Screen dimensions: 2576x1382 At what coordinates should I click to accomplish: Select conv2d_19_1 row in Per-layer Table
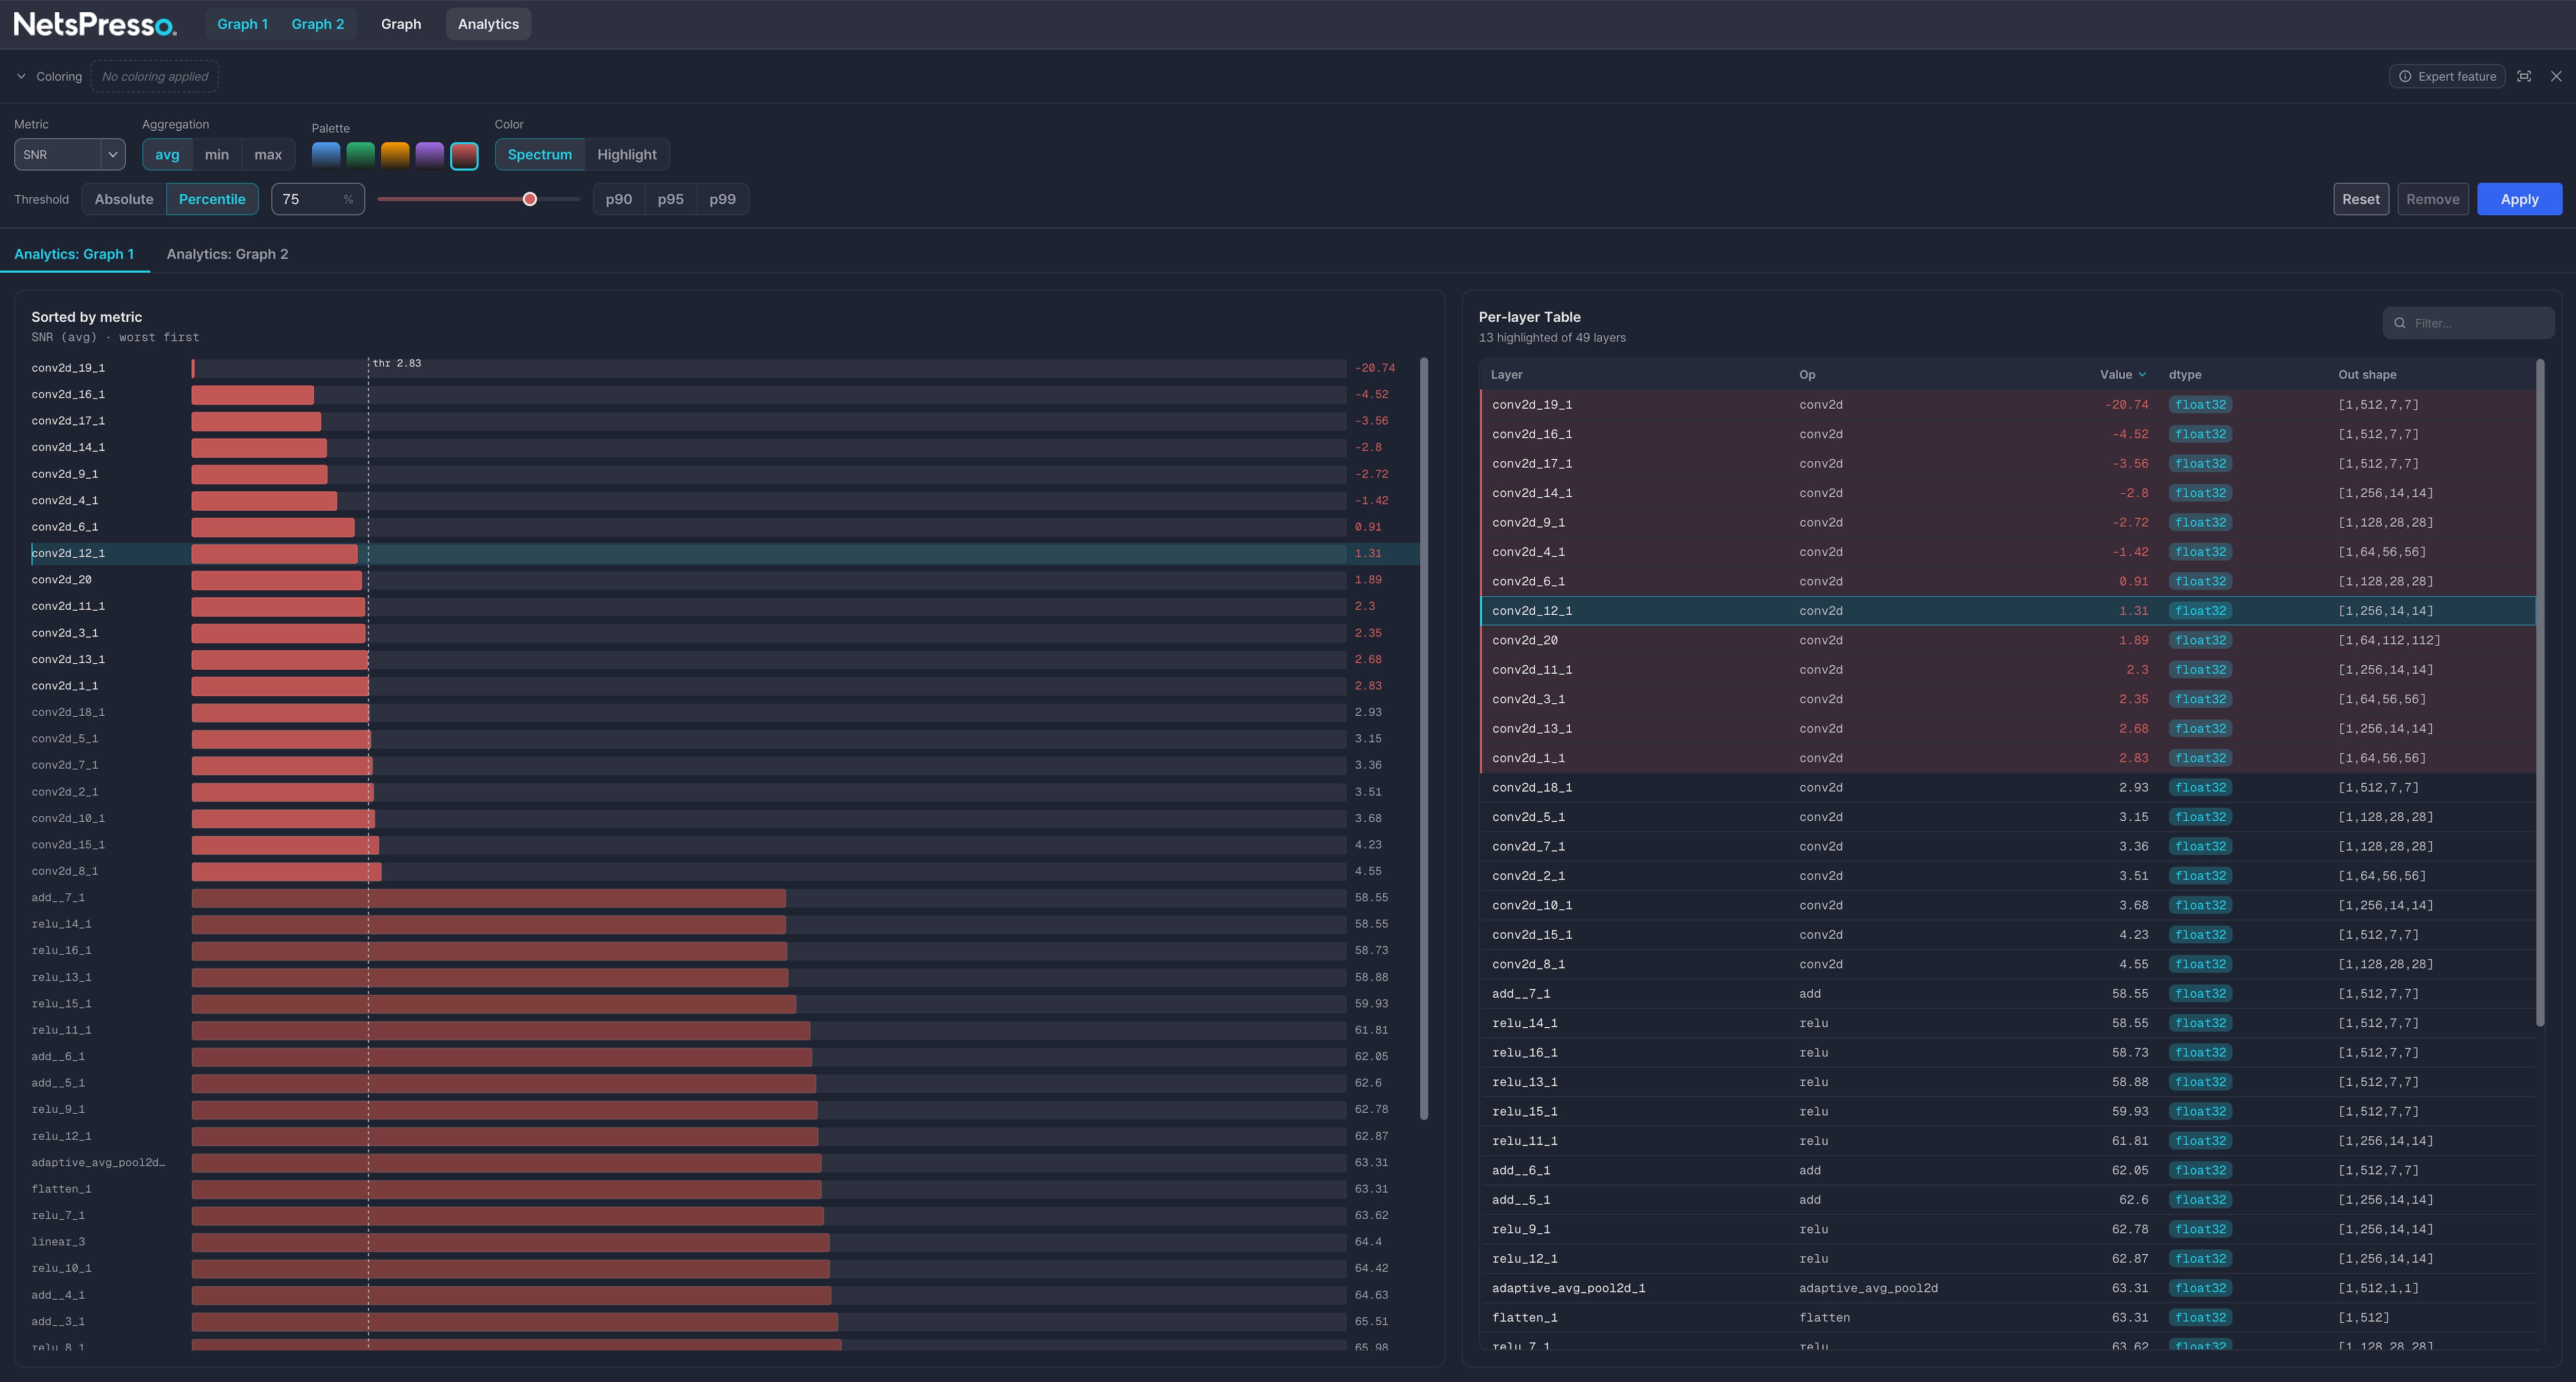coord(2008,405)
